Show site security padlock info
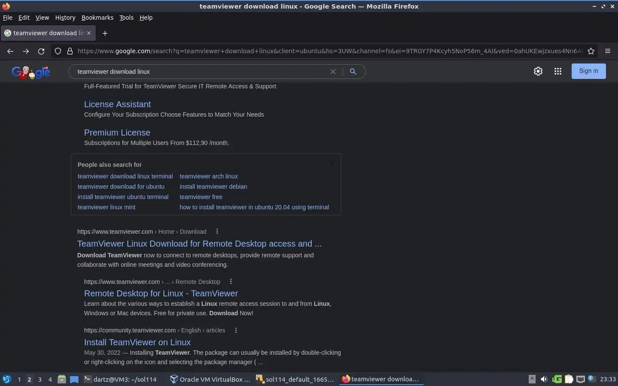This screenshot has width=618, height=386. pyautogui.click(x=70, y=51)
